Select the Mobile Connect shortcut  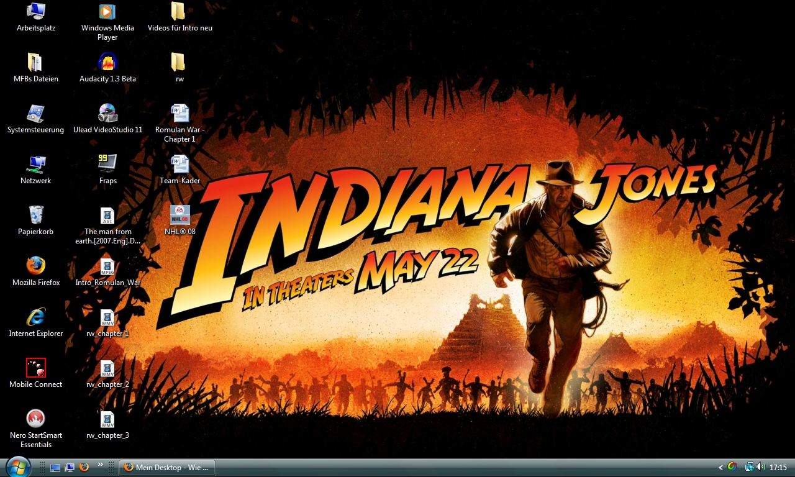[x=36, y=368]
